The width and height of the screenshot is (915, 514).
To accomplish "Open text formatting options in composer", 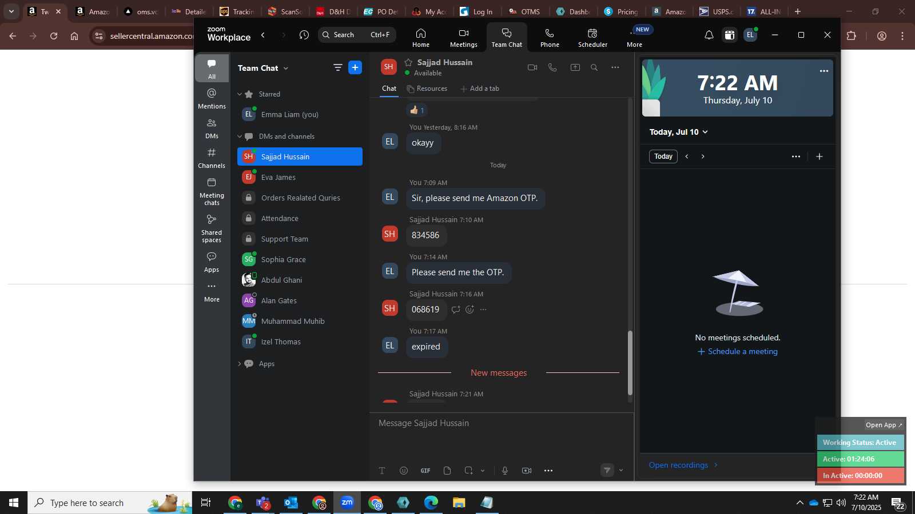I will coord(382,471).
